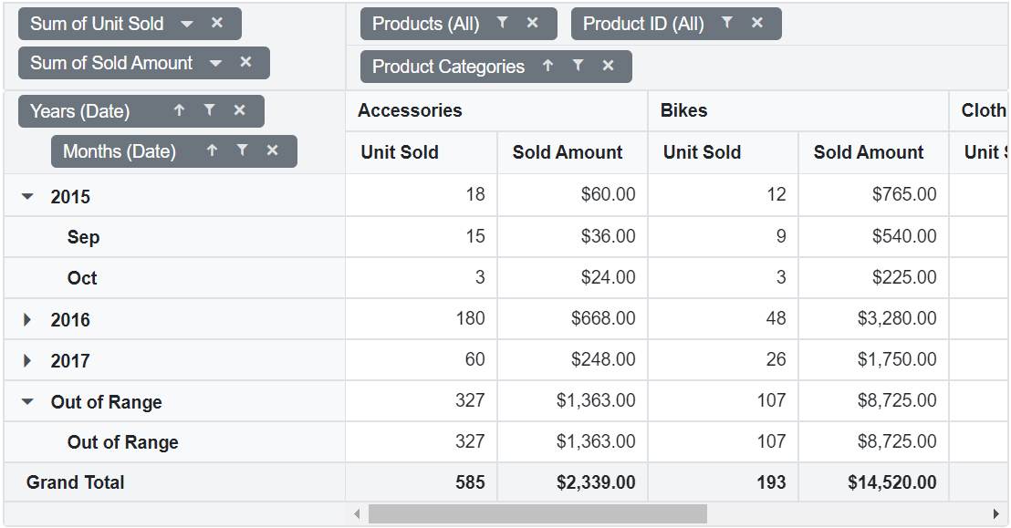
Task: Remove the Months (Date) field
Action: (x=271, y=151)
